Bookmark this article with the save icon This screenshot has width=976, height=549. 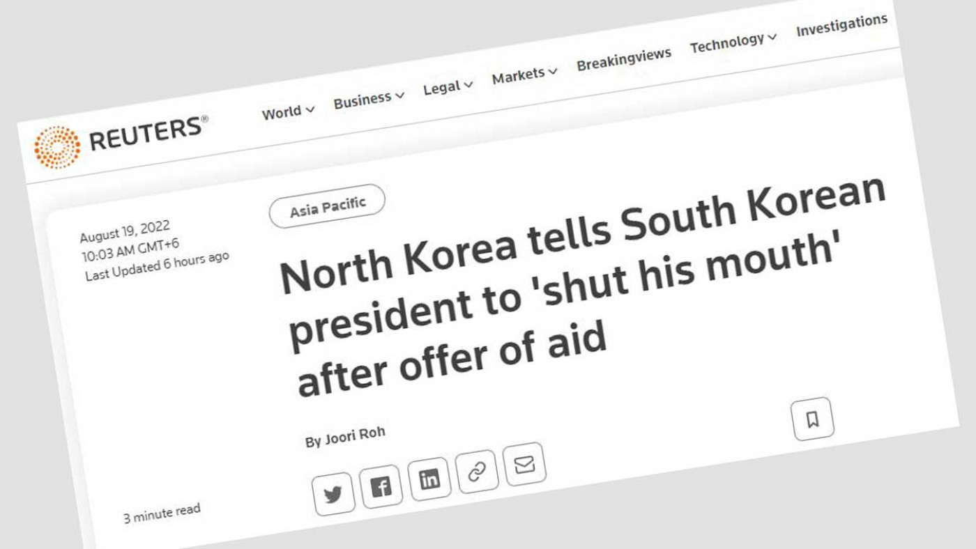[x=813, y=419]
